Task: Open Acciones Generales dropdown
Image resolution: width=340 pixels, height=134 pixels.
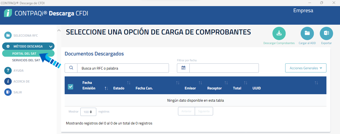Action: point(306,68)
